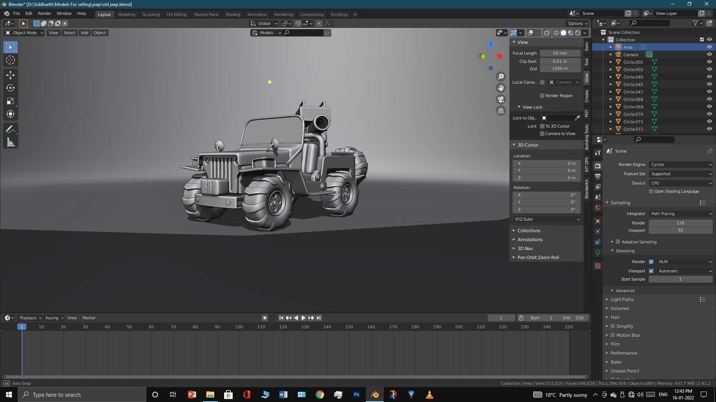Hide the Area light in outliner

(709, 47)
